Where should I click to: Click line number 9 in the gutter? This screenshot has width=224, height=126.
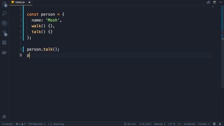pyautogui.click(x=21, y=55)
